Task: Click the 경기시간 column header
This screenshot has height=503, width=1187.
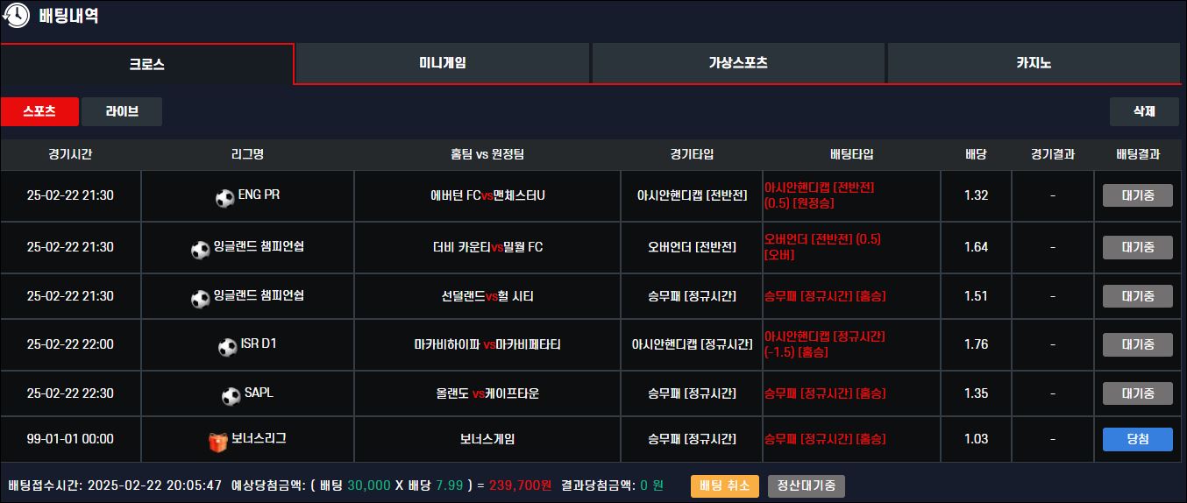Action: pos(70,154)
